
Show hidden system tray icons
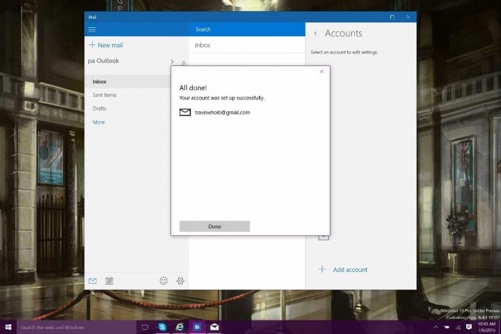(435, 327)
